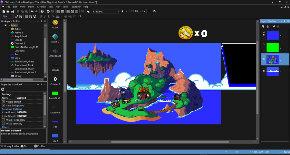This screenshot has width=290, height=155.
Task: Toggle visibility eye of layer 2
Action: (x=264, y=59)
